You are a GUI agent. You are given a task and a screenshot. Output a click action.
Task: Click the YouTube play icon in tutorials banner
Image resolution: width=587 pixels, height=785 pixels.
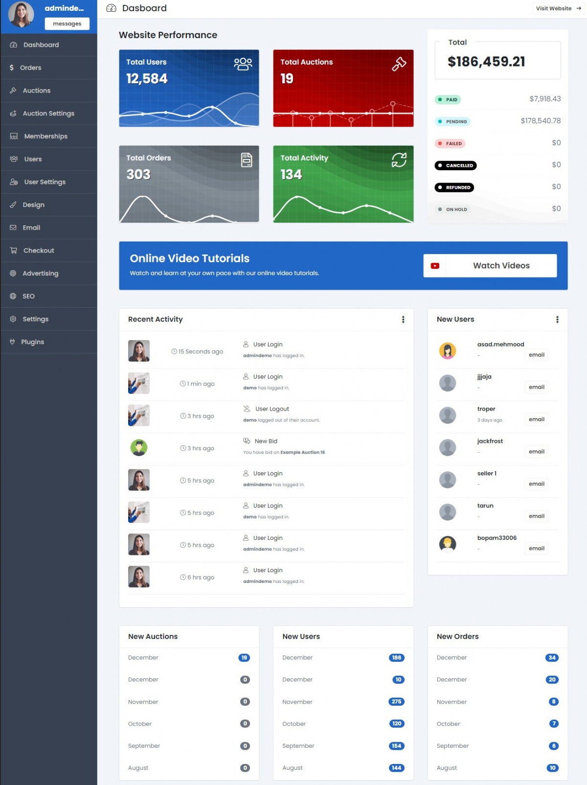click(x=435, y=266)
